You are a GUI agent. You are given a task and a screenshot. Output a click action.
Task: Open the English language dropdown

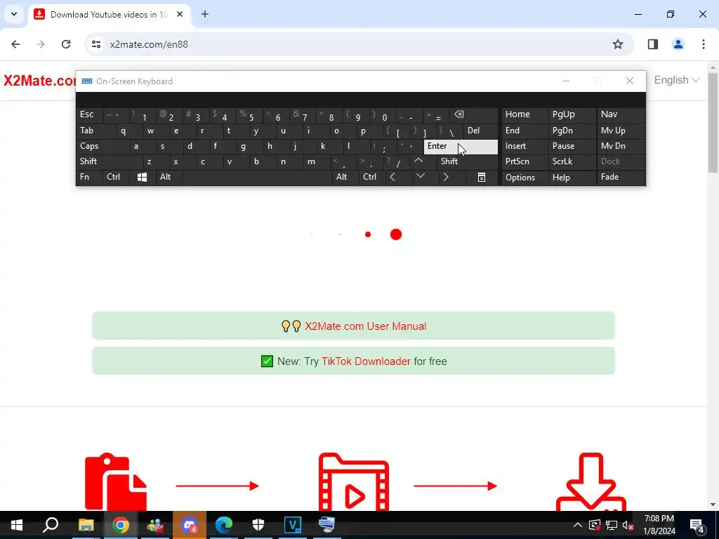click(x=676, y=80)
